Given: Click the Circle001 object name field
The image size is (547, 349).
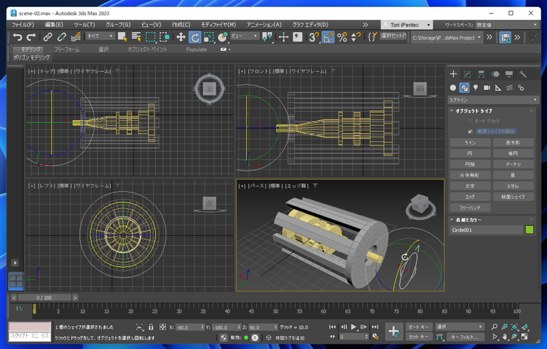Looking at the screenshot, I should pos(486,230).
